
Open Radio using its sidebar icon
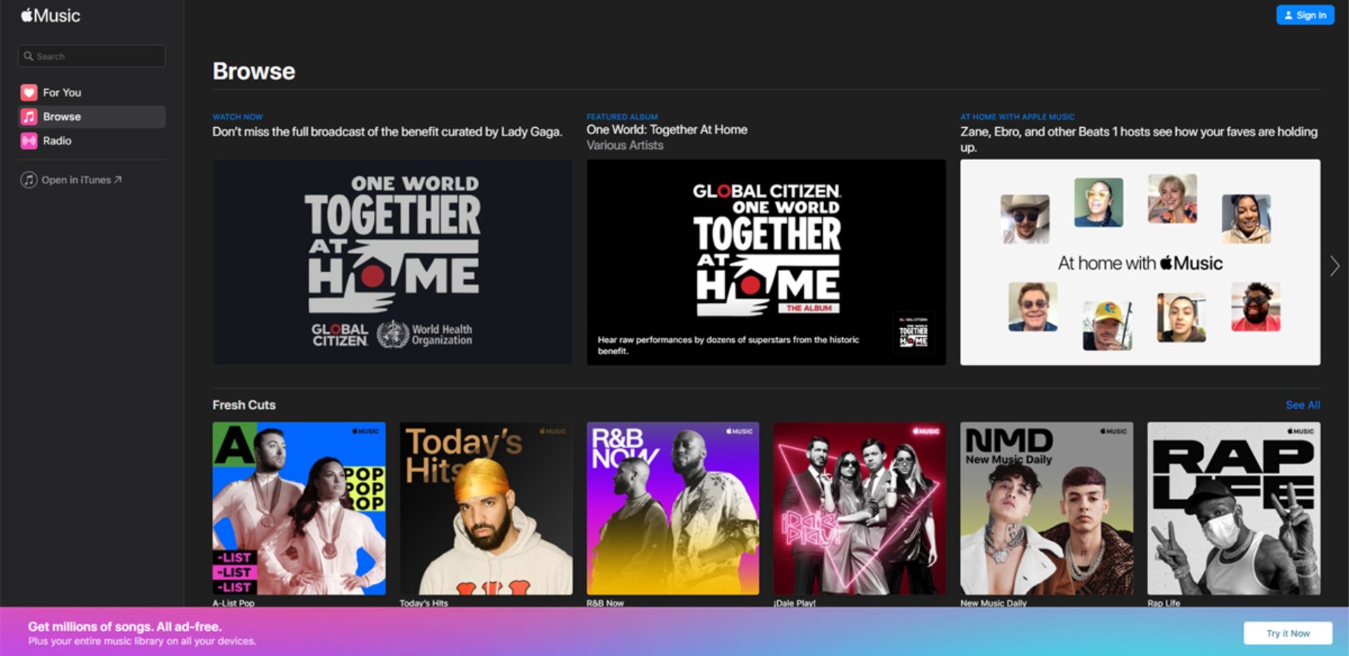point(29,140)
